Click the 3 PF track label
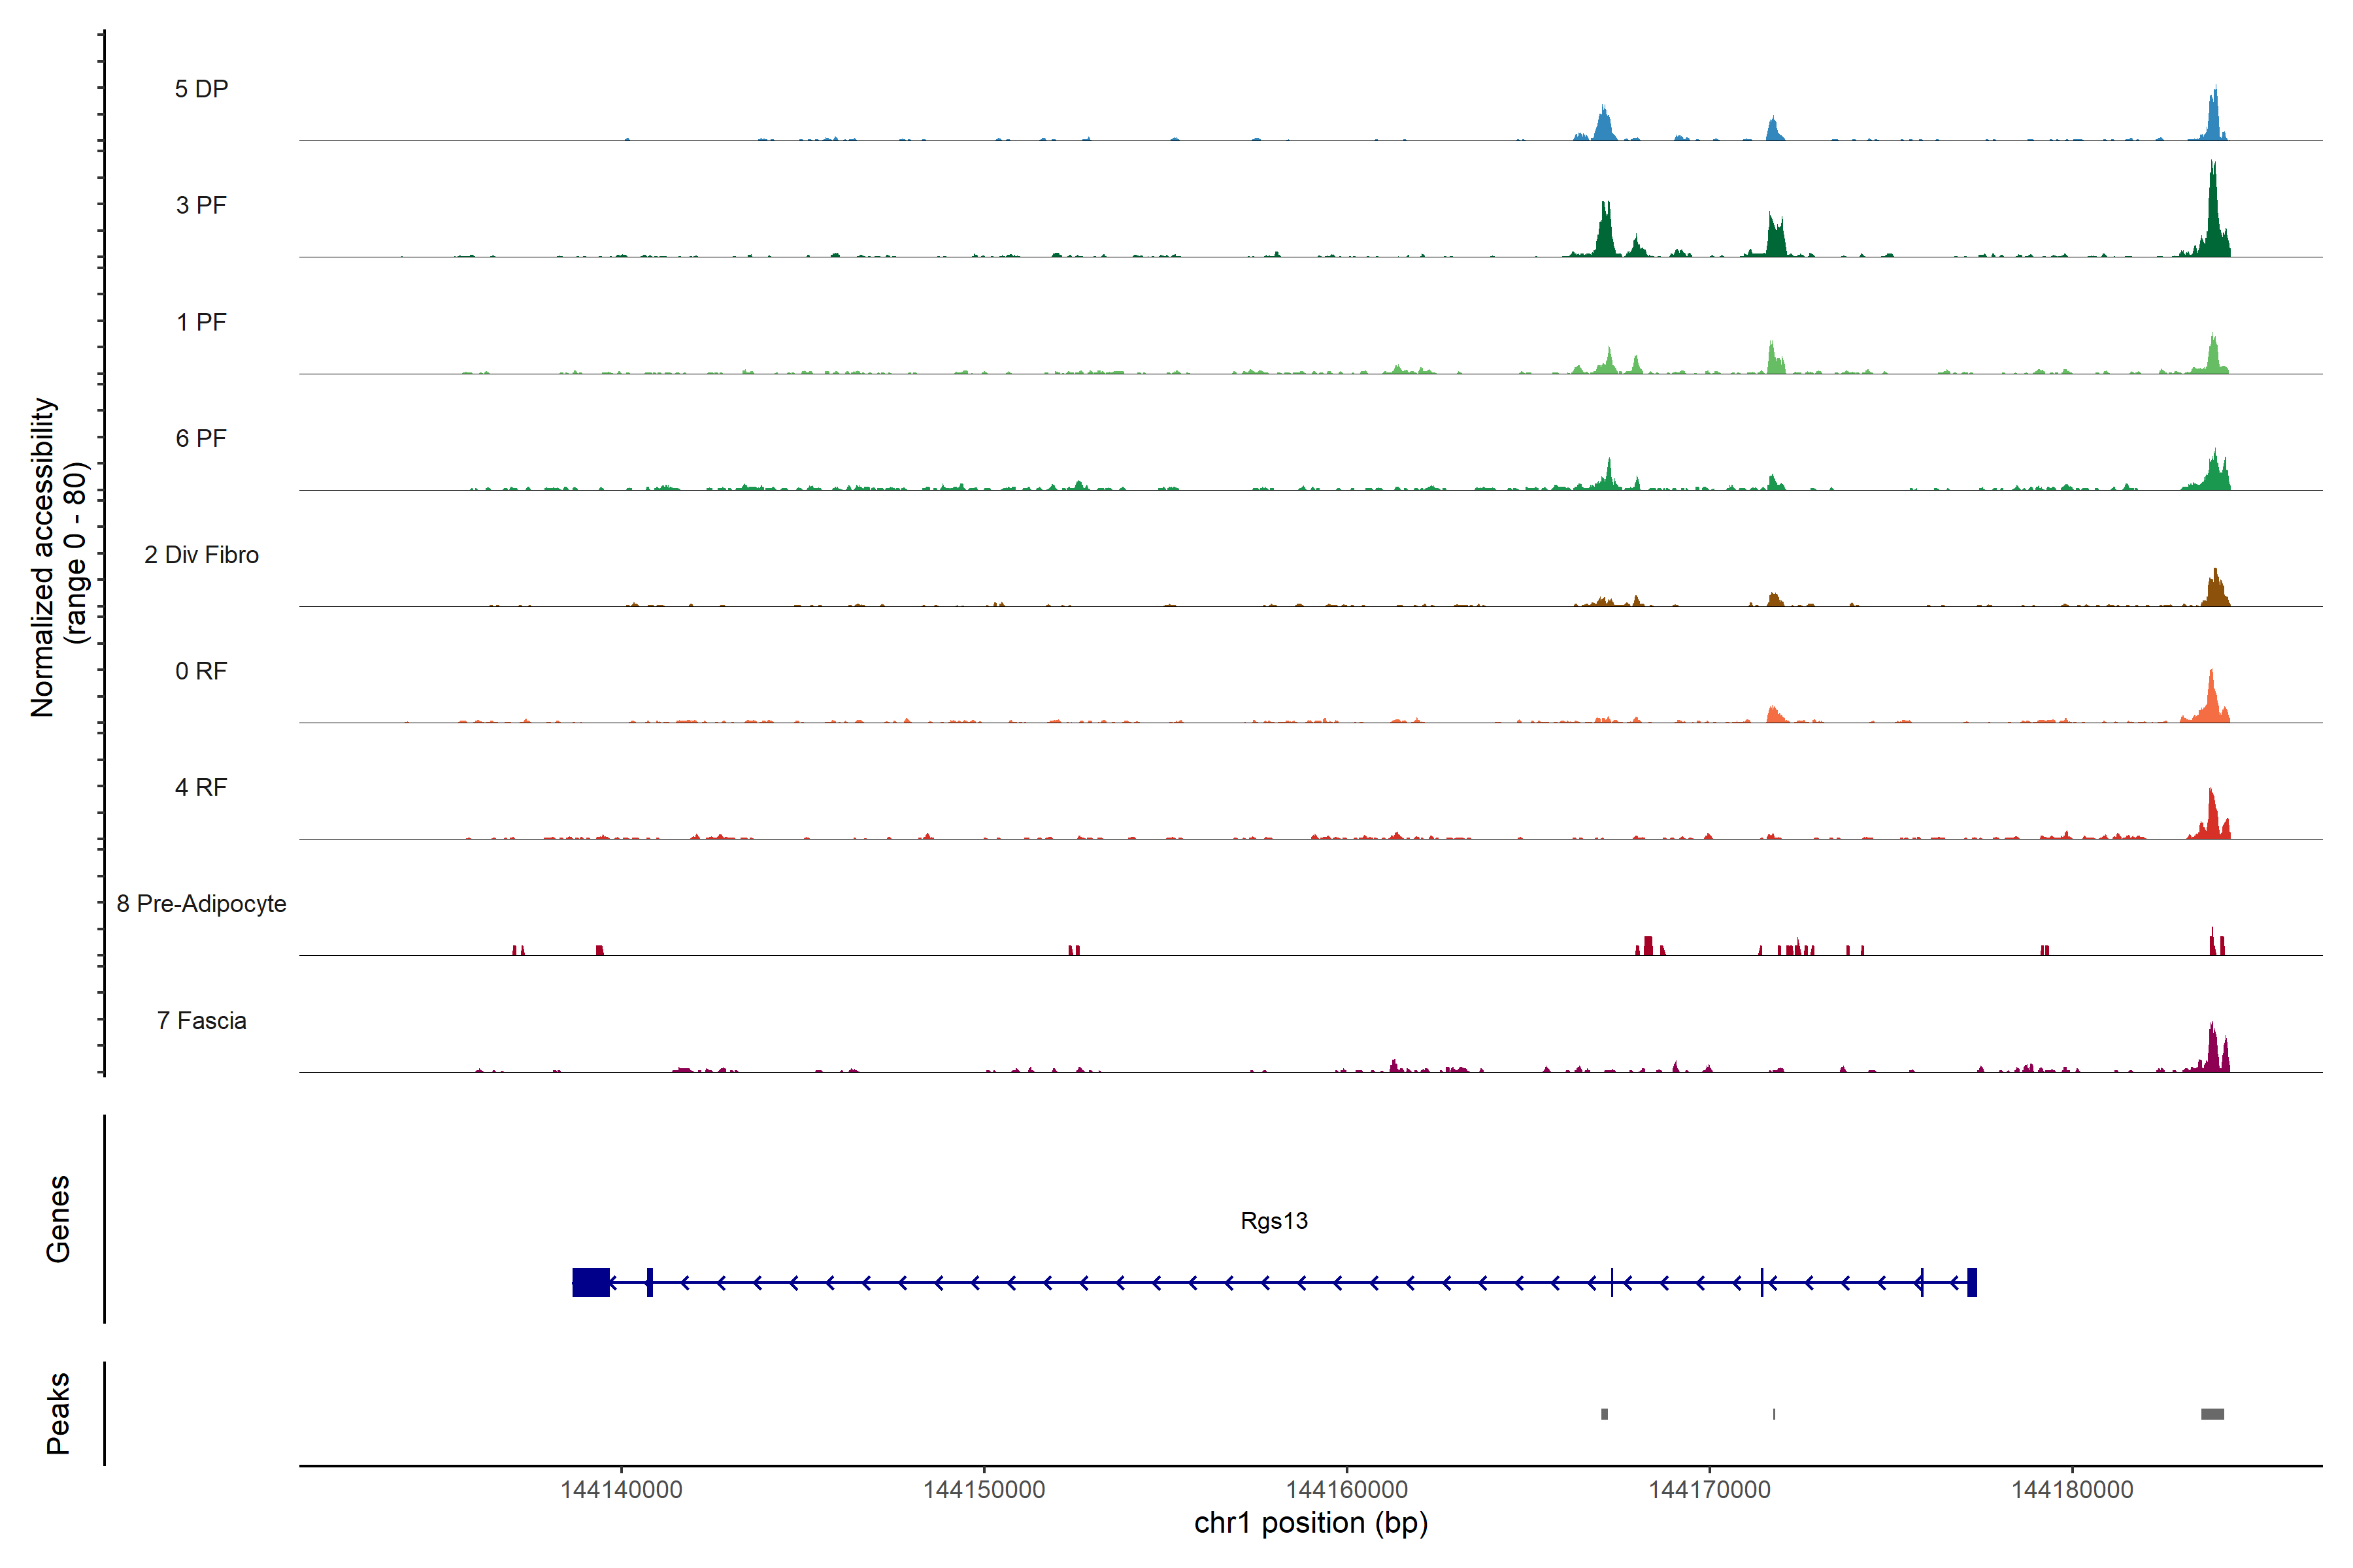This screenshot has height=1568, width=2353. pyautogui.click(x=201, y=205)
